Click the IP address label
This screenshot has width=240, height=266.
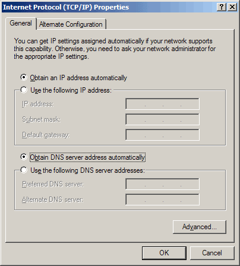coord(37,104)
